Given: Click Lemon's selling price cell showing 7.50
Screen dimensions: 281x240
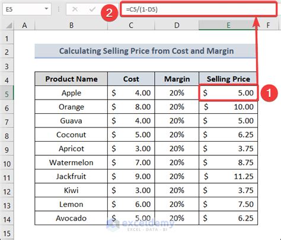Looking at the screenshot, I should [x=228, y=204].
